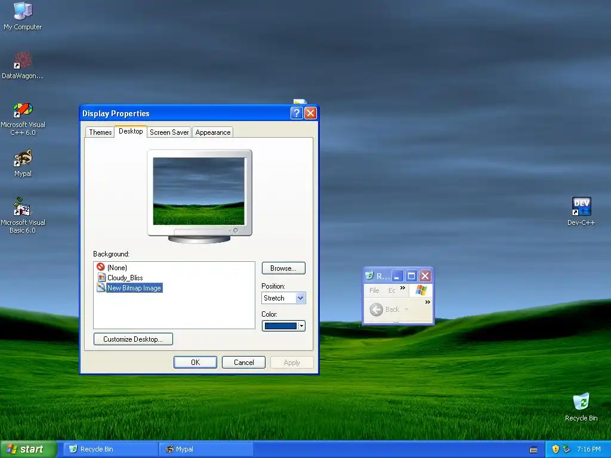Select the Recycle Bin desktop icon
The width and height of the screenshot is (611, 458).
581,407
